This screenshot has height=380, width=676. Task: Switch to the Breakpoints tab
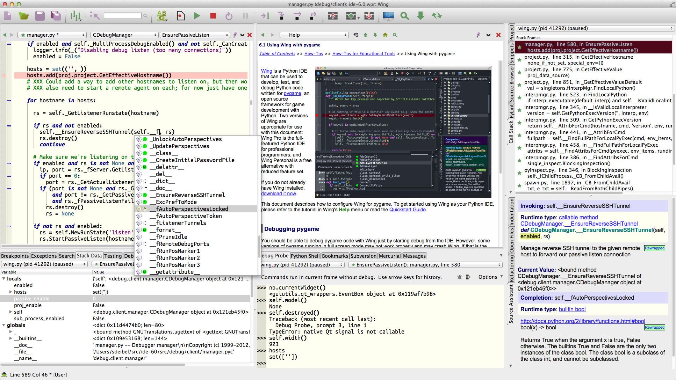15,256
